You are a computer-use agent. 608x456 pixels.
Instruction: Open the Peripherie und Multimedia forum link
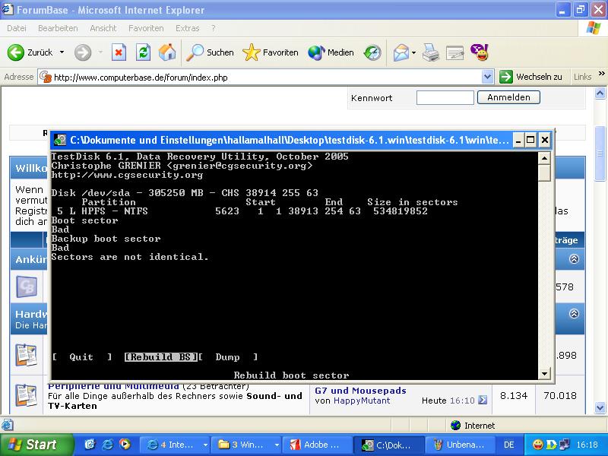pyautogui.click(x=113, y=386)
